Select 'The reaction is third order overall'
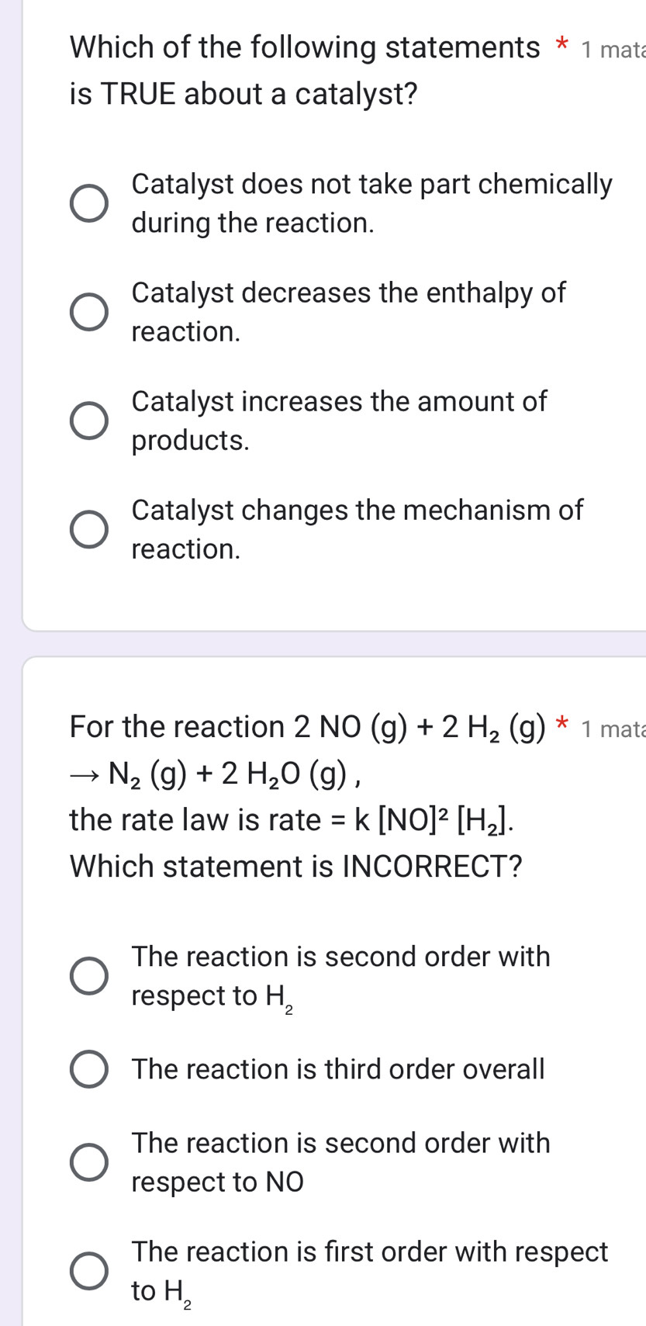The width and height of the screenshot is (646, 1326). 88,1069
